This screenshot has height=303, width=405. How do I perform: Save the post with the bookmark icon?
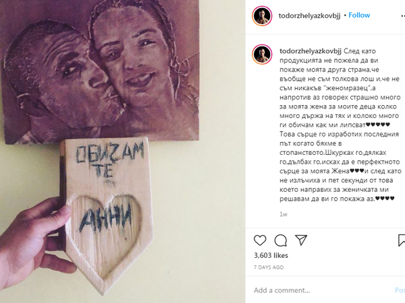pyautogui.click(x=402, y=240)
